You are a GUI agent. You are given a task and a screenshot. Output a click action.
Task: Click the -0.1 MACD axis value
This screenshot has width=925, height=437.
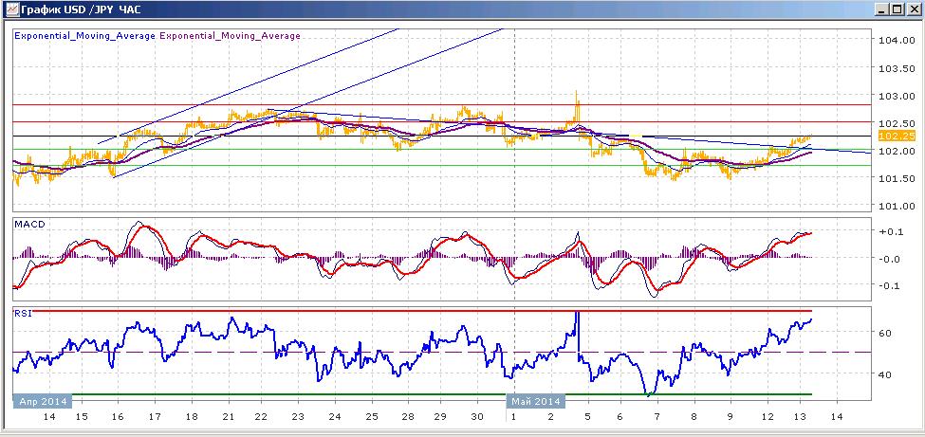pyautogui.click(x=888, y=285)
